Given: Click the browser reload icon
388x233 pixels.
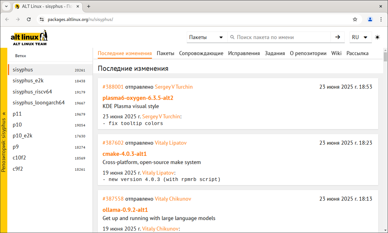Looking at the screenshot, I should pyautogui.click(x=29, y=19).
